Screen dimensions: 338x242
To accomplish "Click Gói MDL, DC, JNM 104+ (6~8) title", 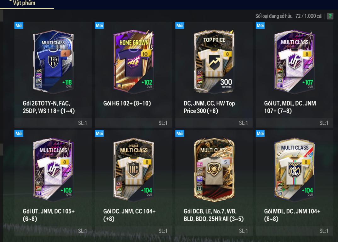I will pyautogui.click(x=292, y=215).
